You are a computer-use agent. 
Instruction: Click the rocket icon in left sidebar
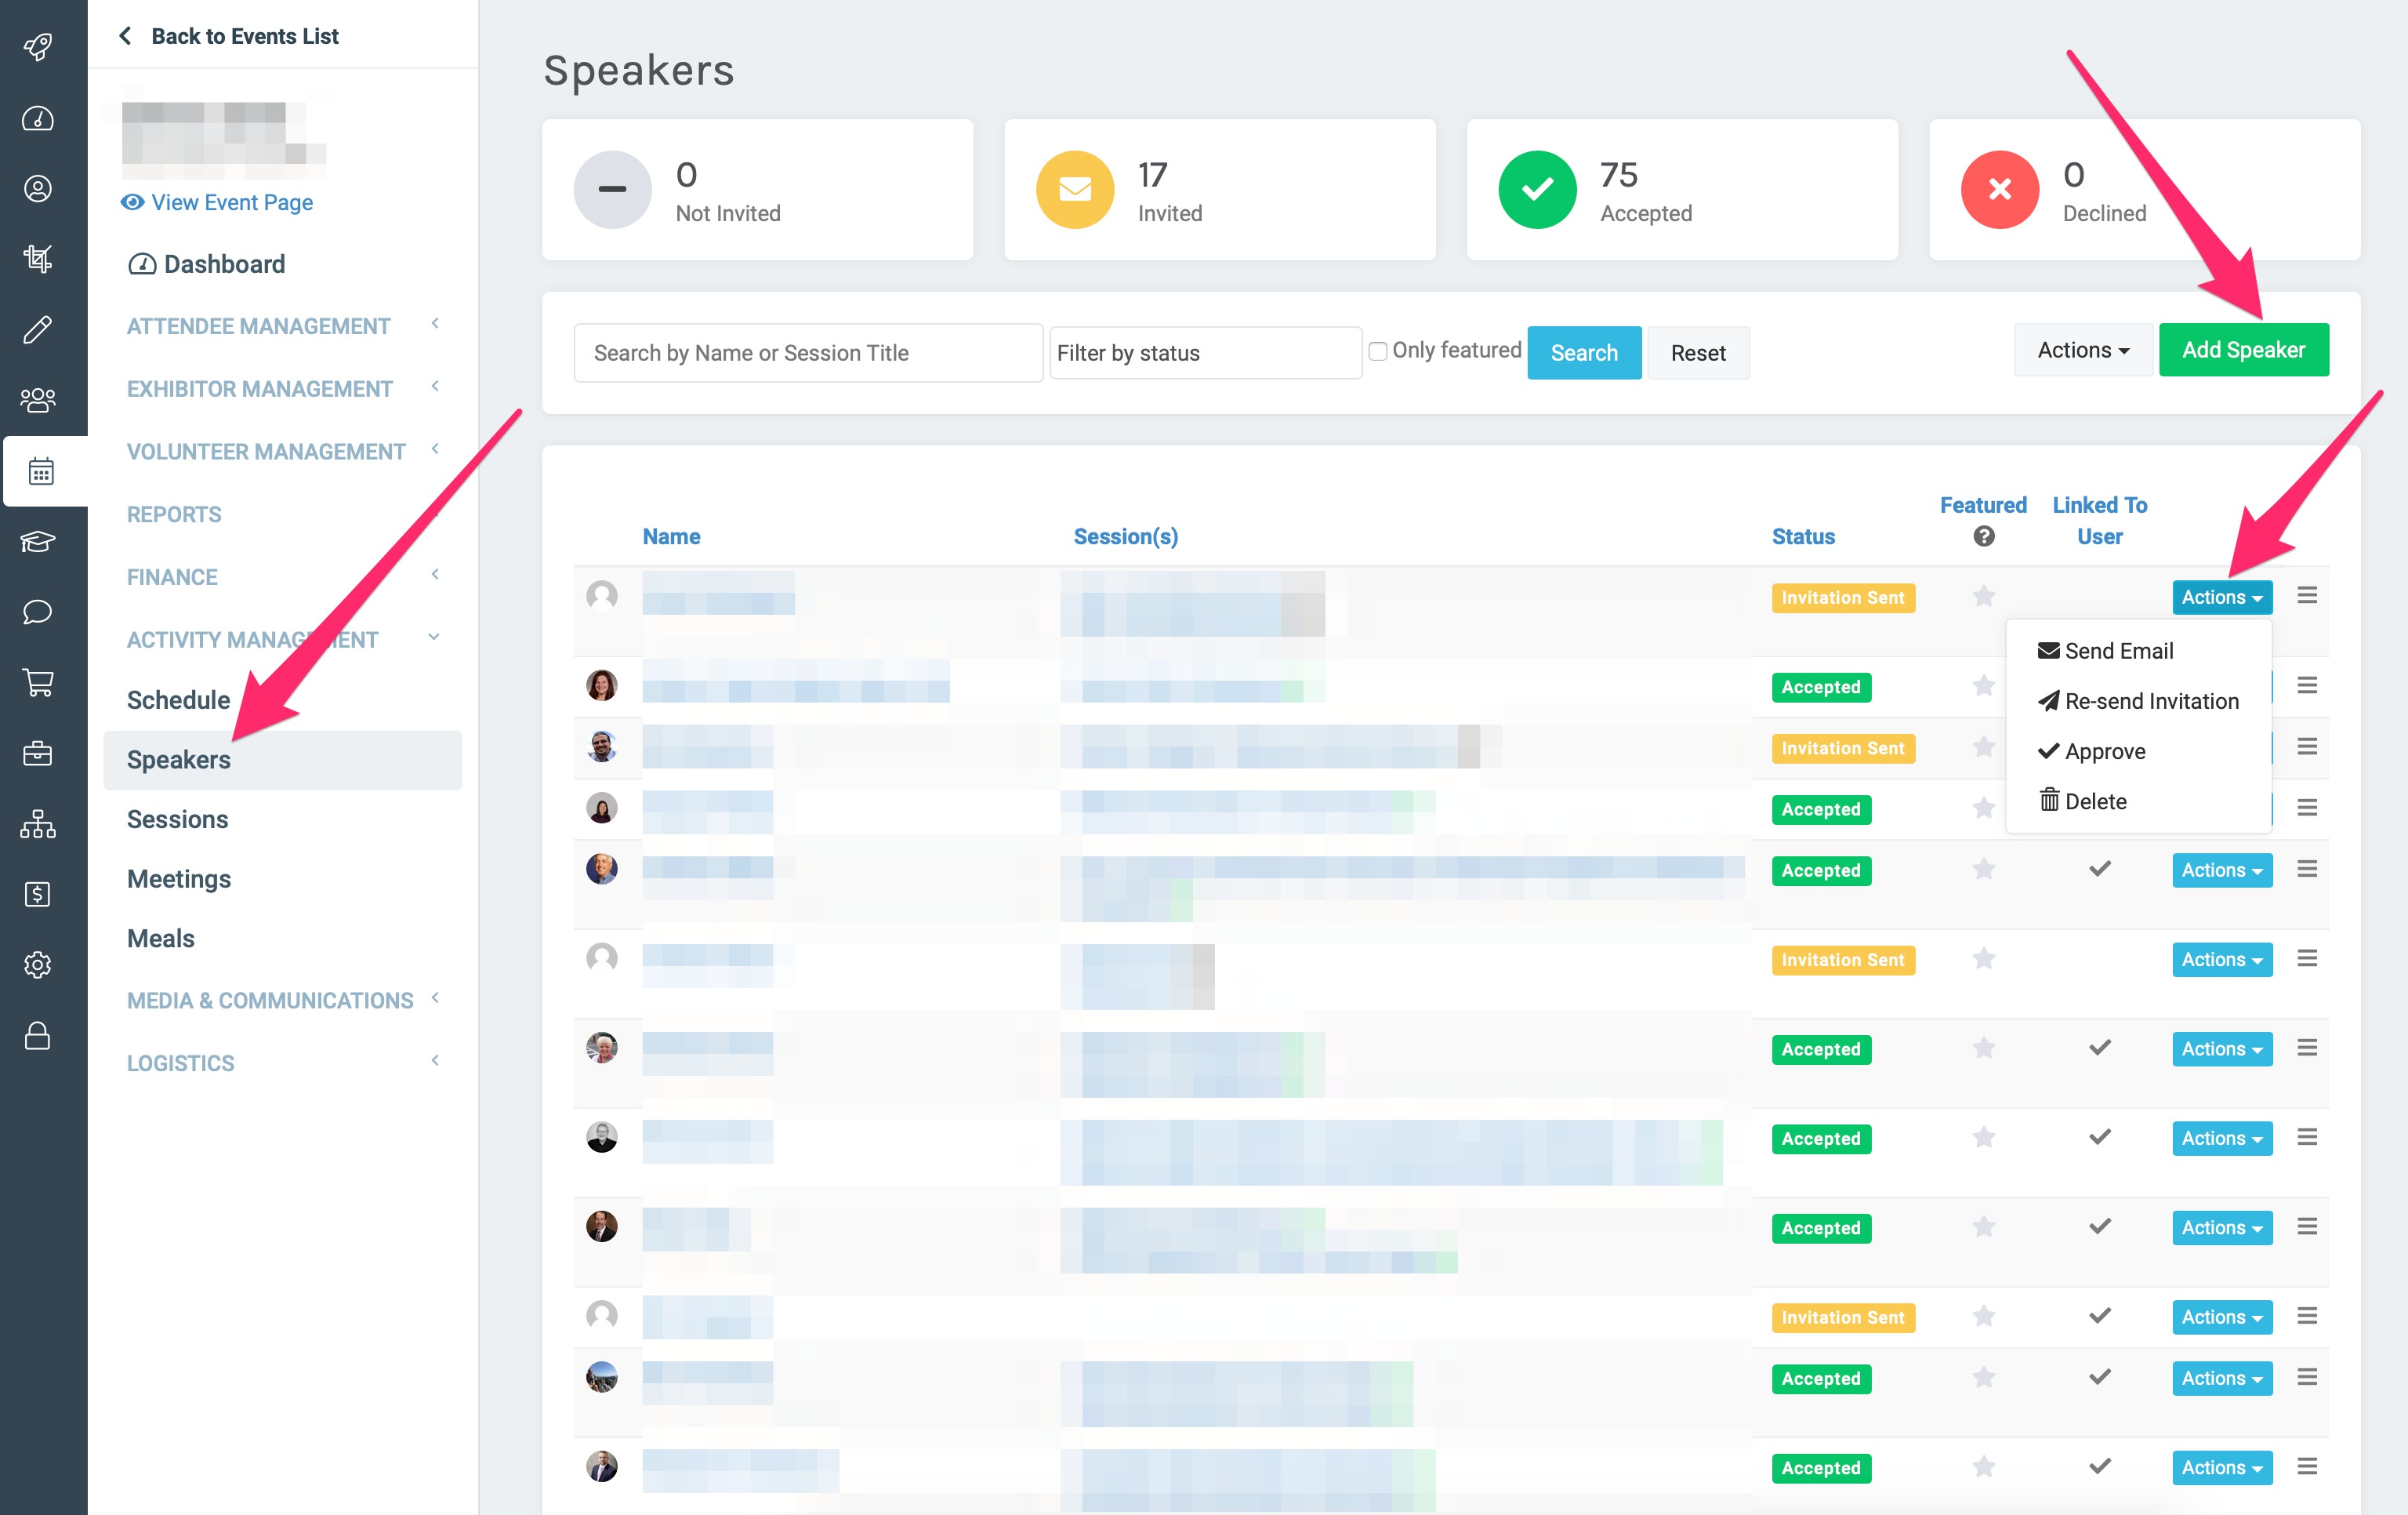click(38, 47)
